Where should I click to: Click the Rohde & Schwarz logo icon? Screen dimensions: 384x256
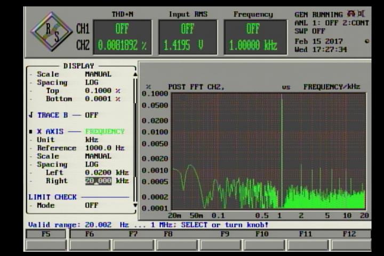point(51,32)
